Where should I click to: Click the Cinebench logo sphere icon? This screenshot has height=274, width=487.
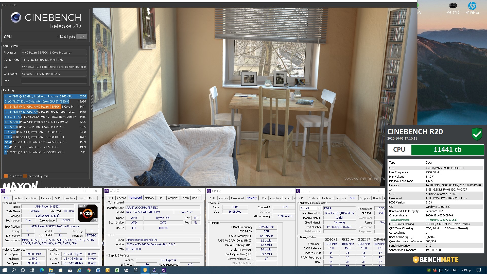[16, 18]
